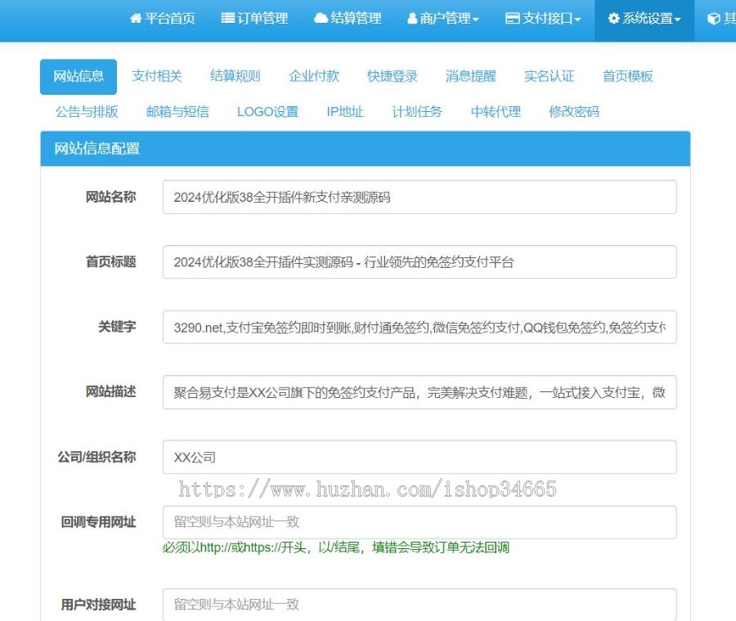Switch to the 支付相关 tab

point(157,77)
